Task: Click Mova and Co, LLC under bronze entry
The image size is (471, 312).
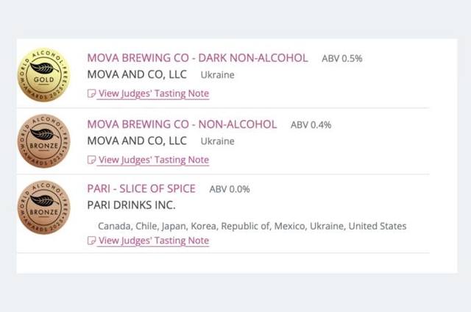Action: click(x=137, y=141)
